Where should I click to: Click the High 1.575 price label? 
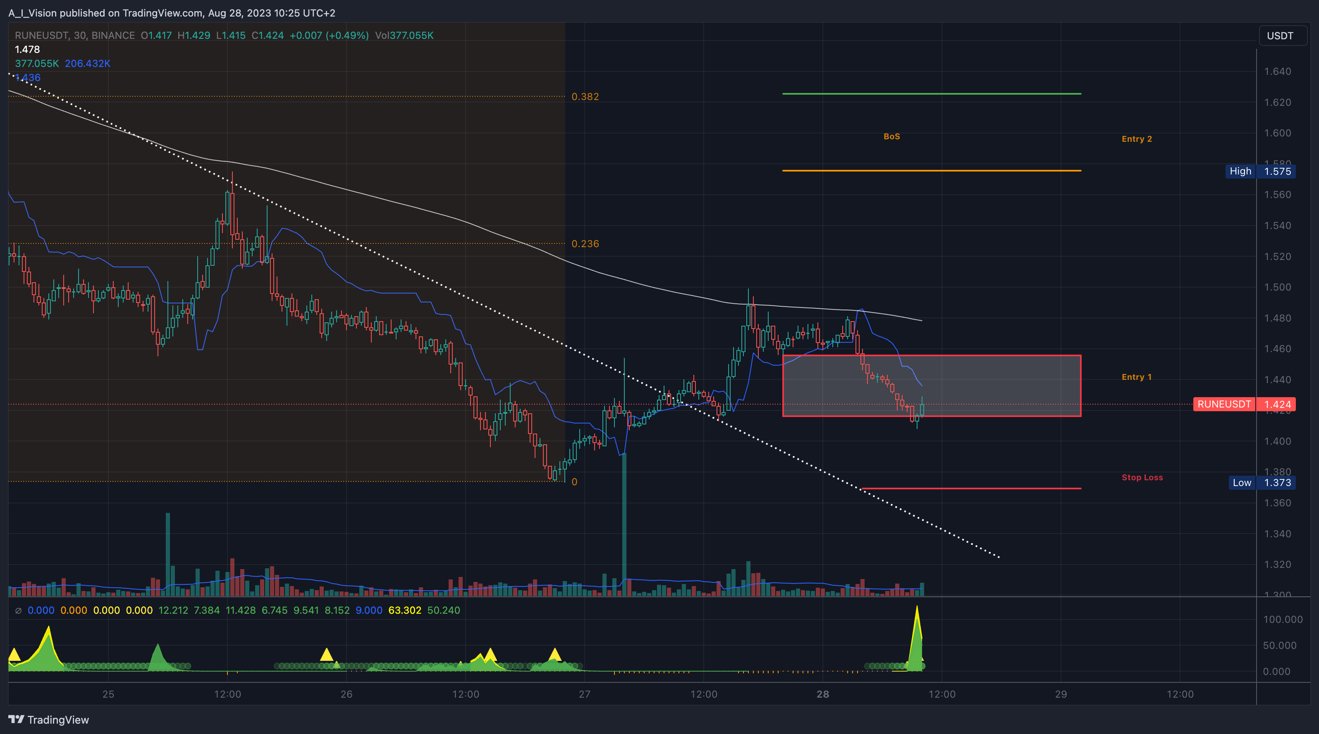pos(1260,171)
